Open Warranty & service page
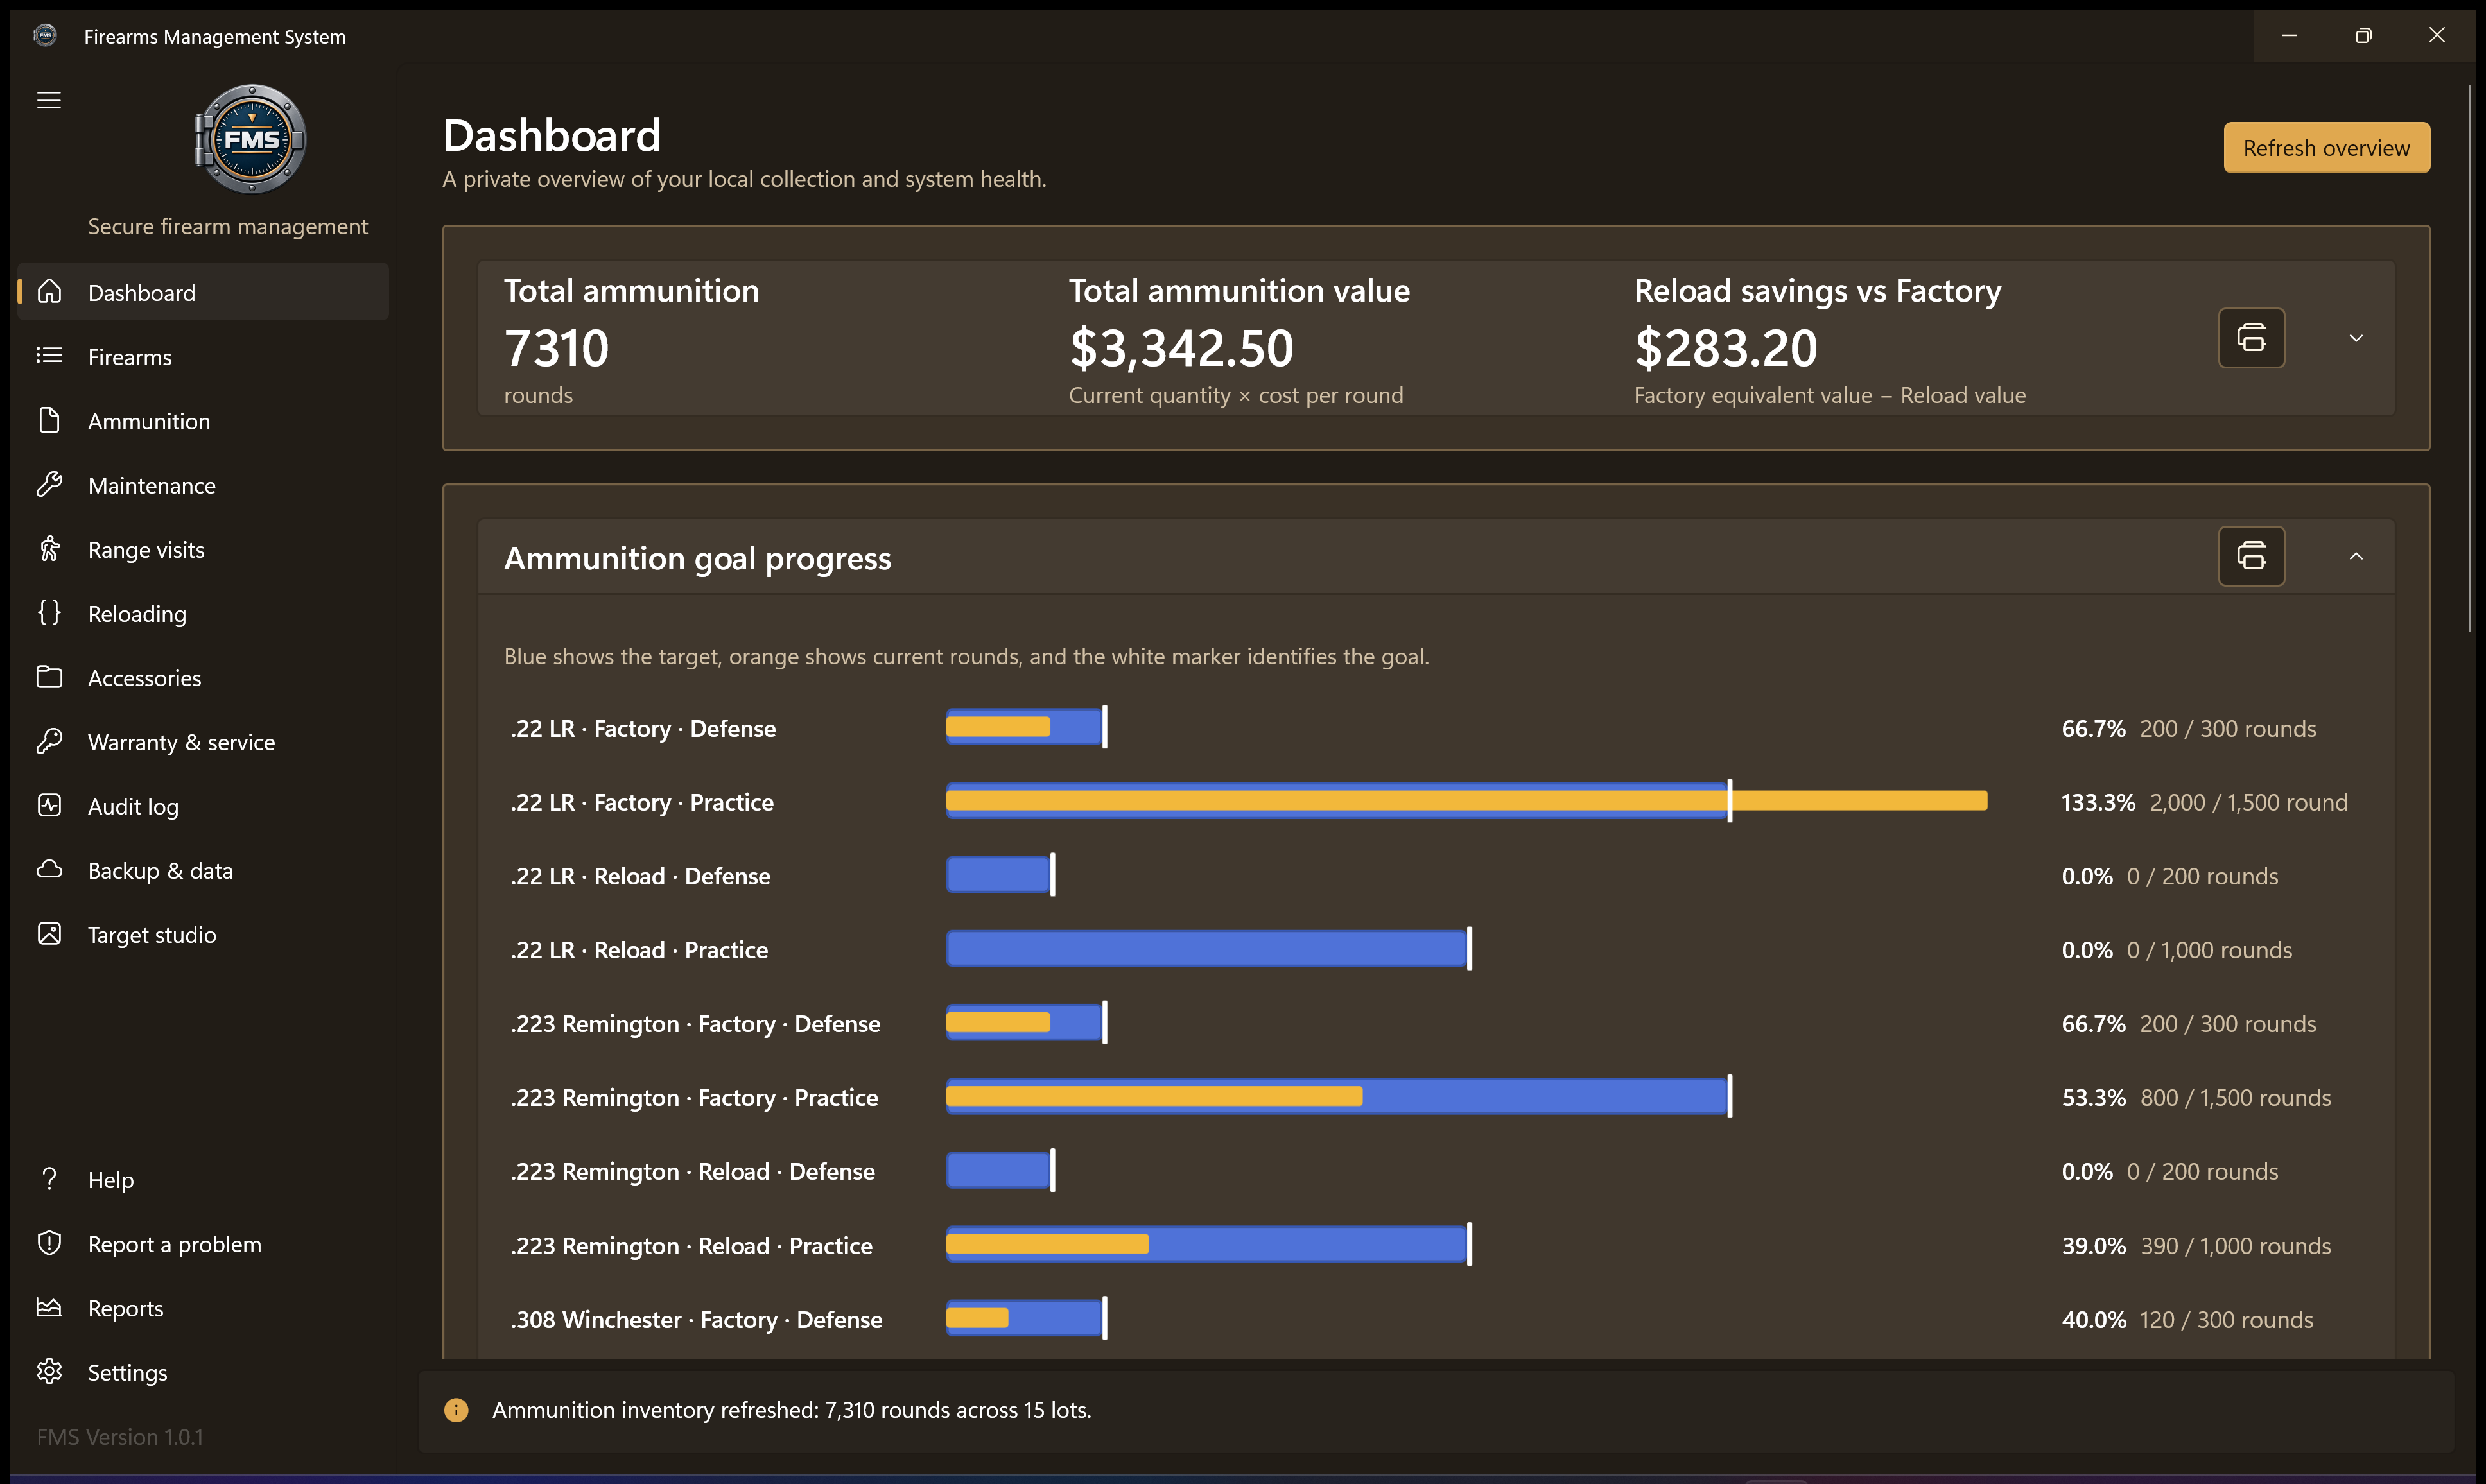The image size is (2486, 1484). click(x=203, y=742)
